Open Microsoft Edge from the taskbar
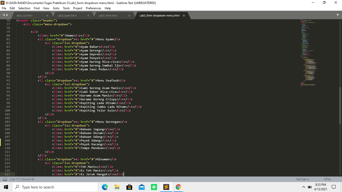 [x=105, y=187]
